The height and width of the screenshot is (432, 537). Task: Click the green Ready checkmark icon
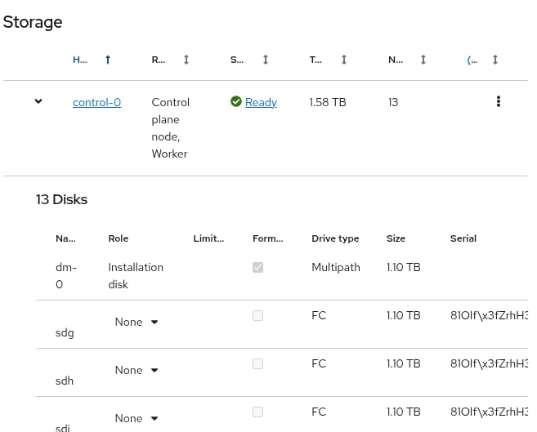(x=236, y=101)
